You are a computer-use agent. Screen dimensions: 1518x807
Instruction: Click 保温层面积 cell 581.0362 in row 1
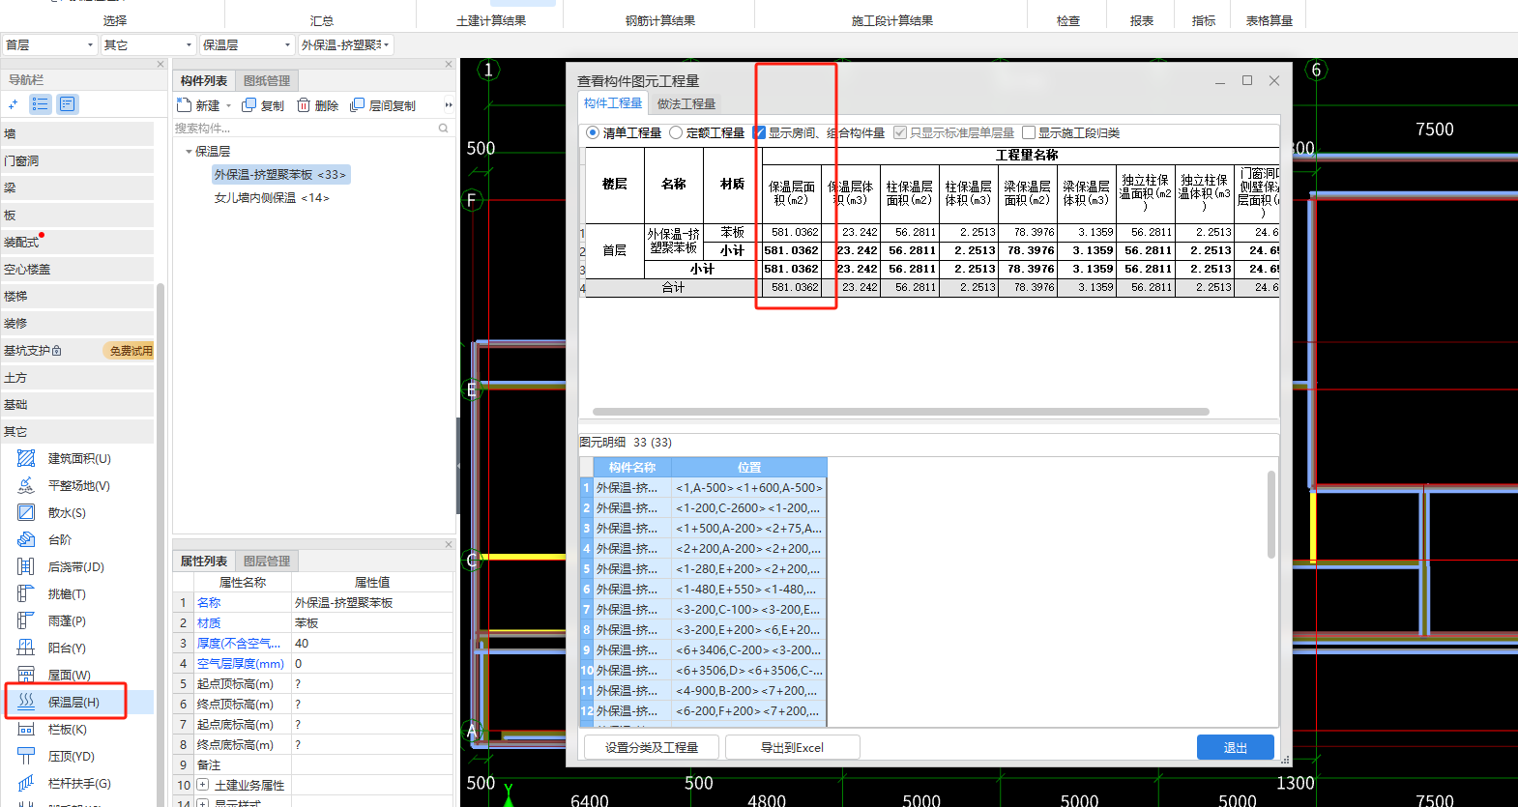[x=792, y=232]
